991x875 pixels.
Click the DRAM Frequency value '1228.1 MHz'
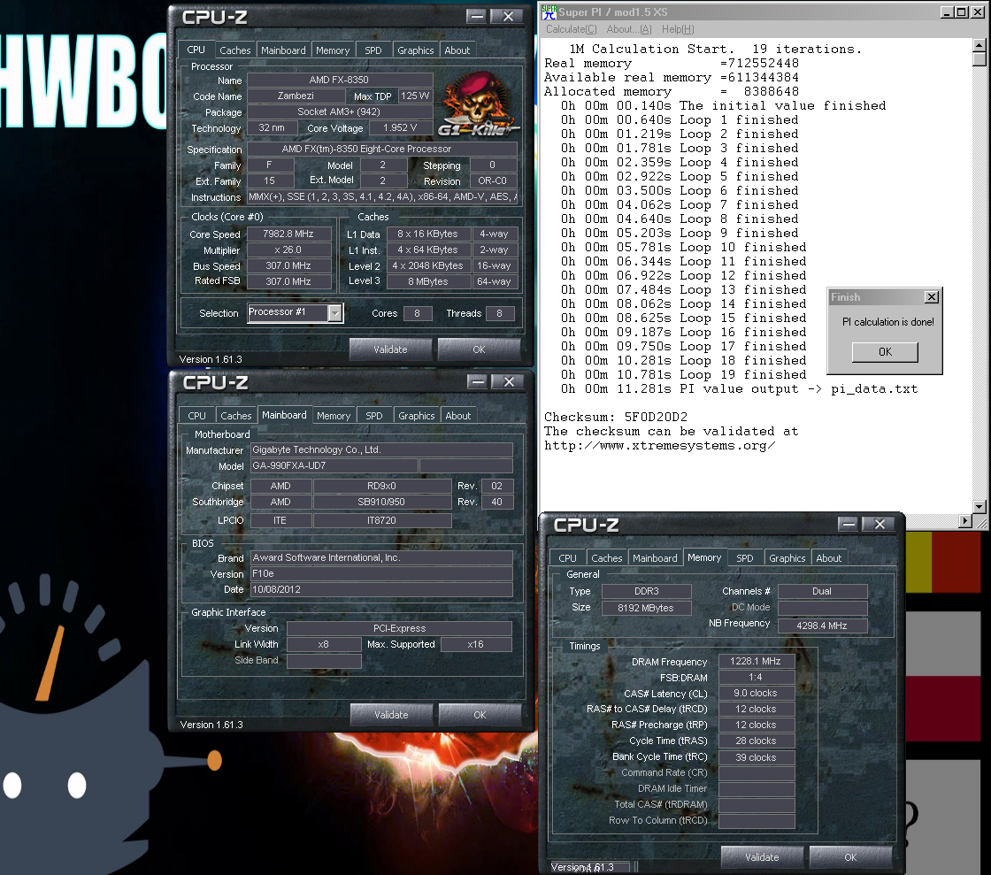[x=756, y=662]
